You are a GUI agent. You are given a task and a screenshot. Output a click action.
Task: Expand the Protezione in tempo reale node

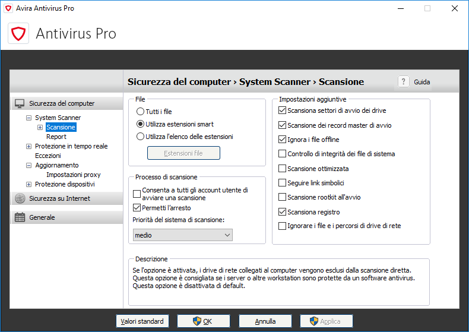[x=28, y=146]
